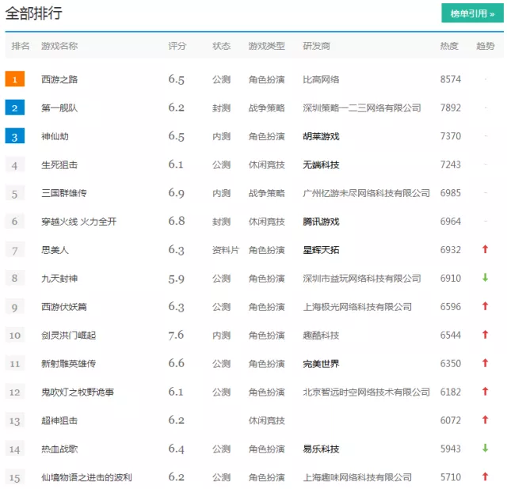Image resolution: width=507 pixels, height=489 pixels.
Task: Click the developer 深圳策略一二三网络有限公司
Action: click(x=362, y=108)
